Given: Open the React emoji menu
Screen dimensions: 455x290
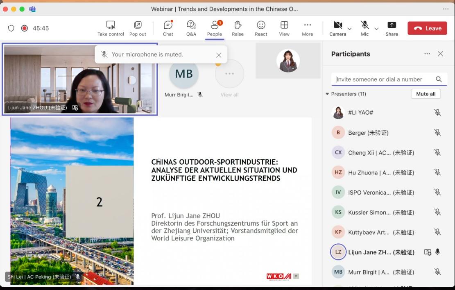Looking at the screenshot, I should [261, 28].
